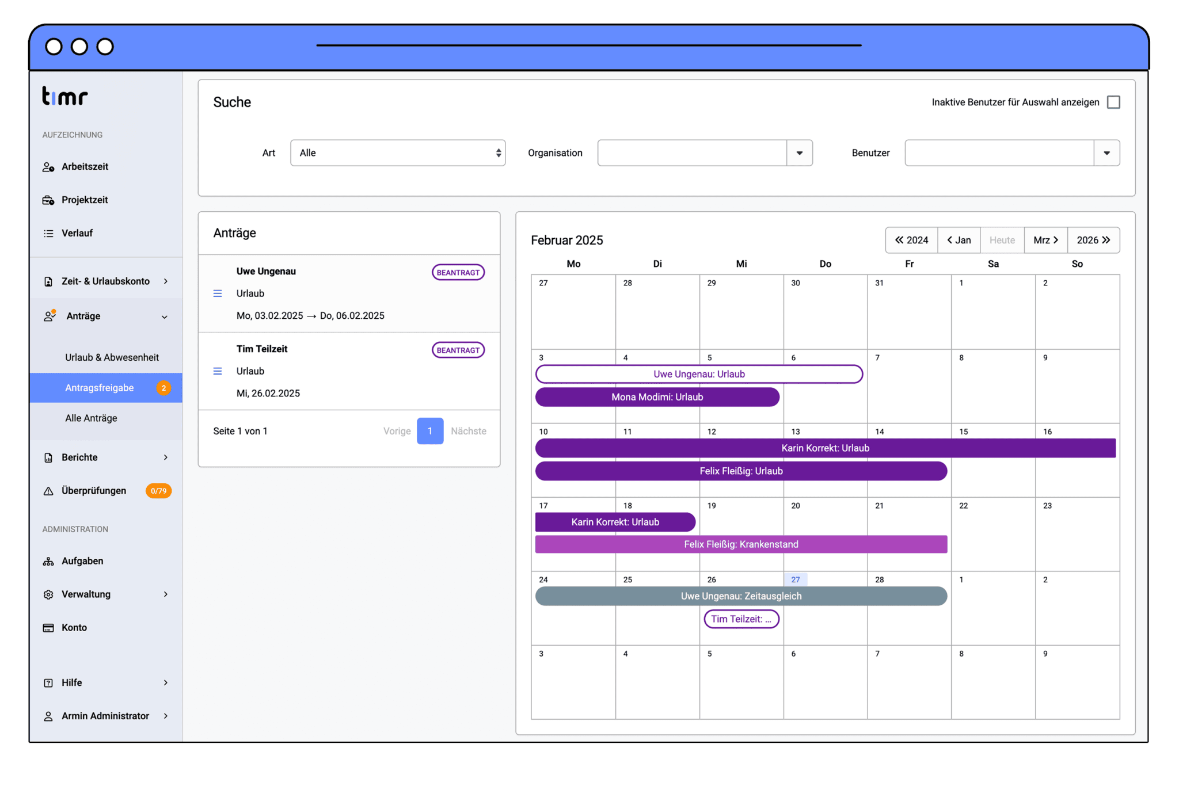1179x805 pixels.
Task: Click Felix Fleißig Krankenstand calendar bar
Action: tap(741, 544)
